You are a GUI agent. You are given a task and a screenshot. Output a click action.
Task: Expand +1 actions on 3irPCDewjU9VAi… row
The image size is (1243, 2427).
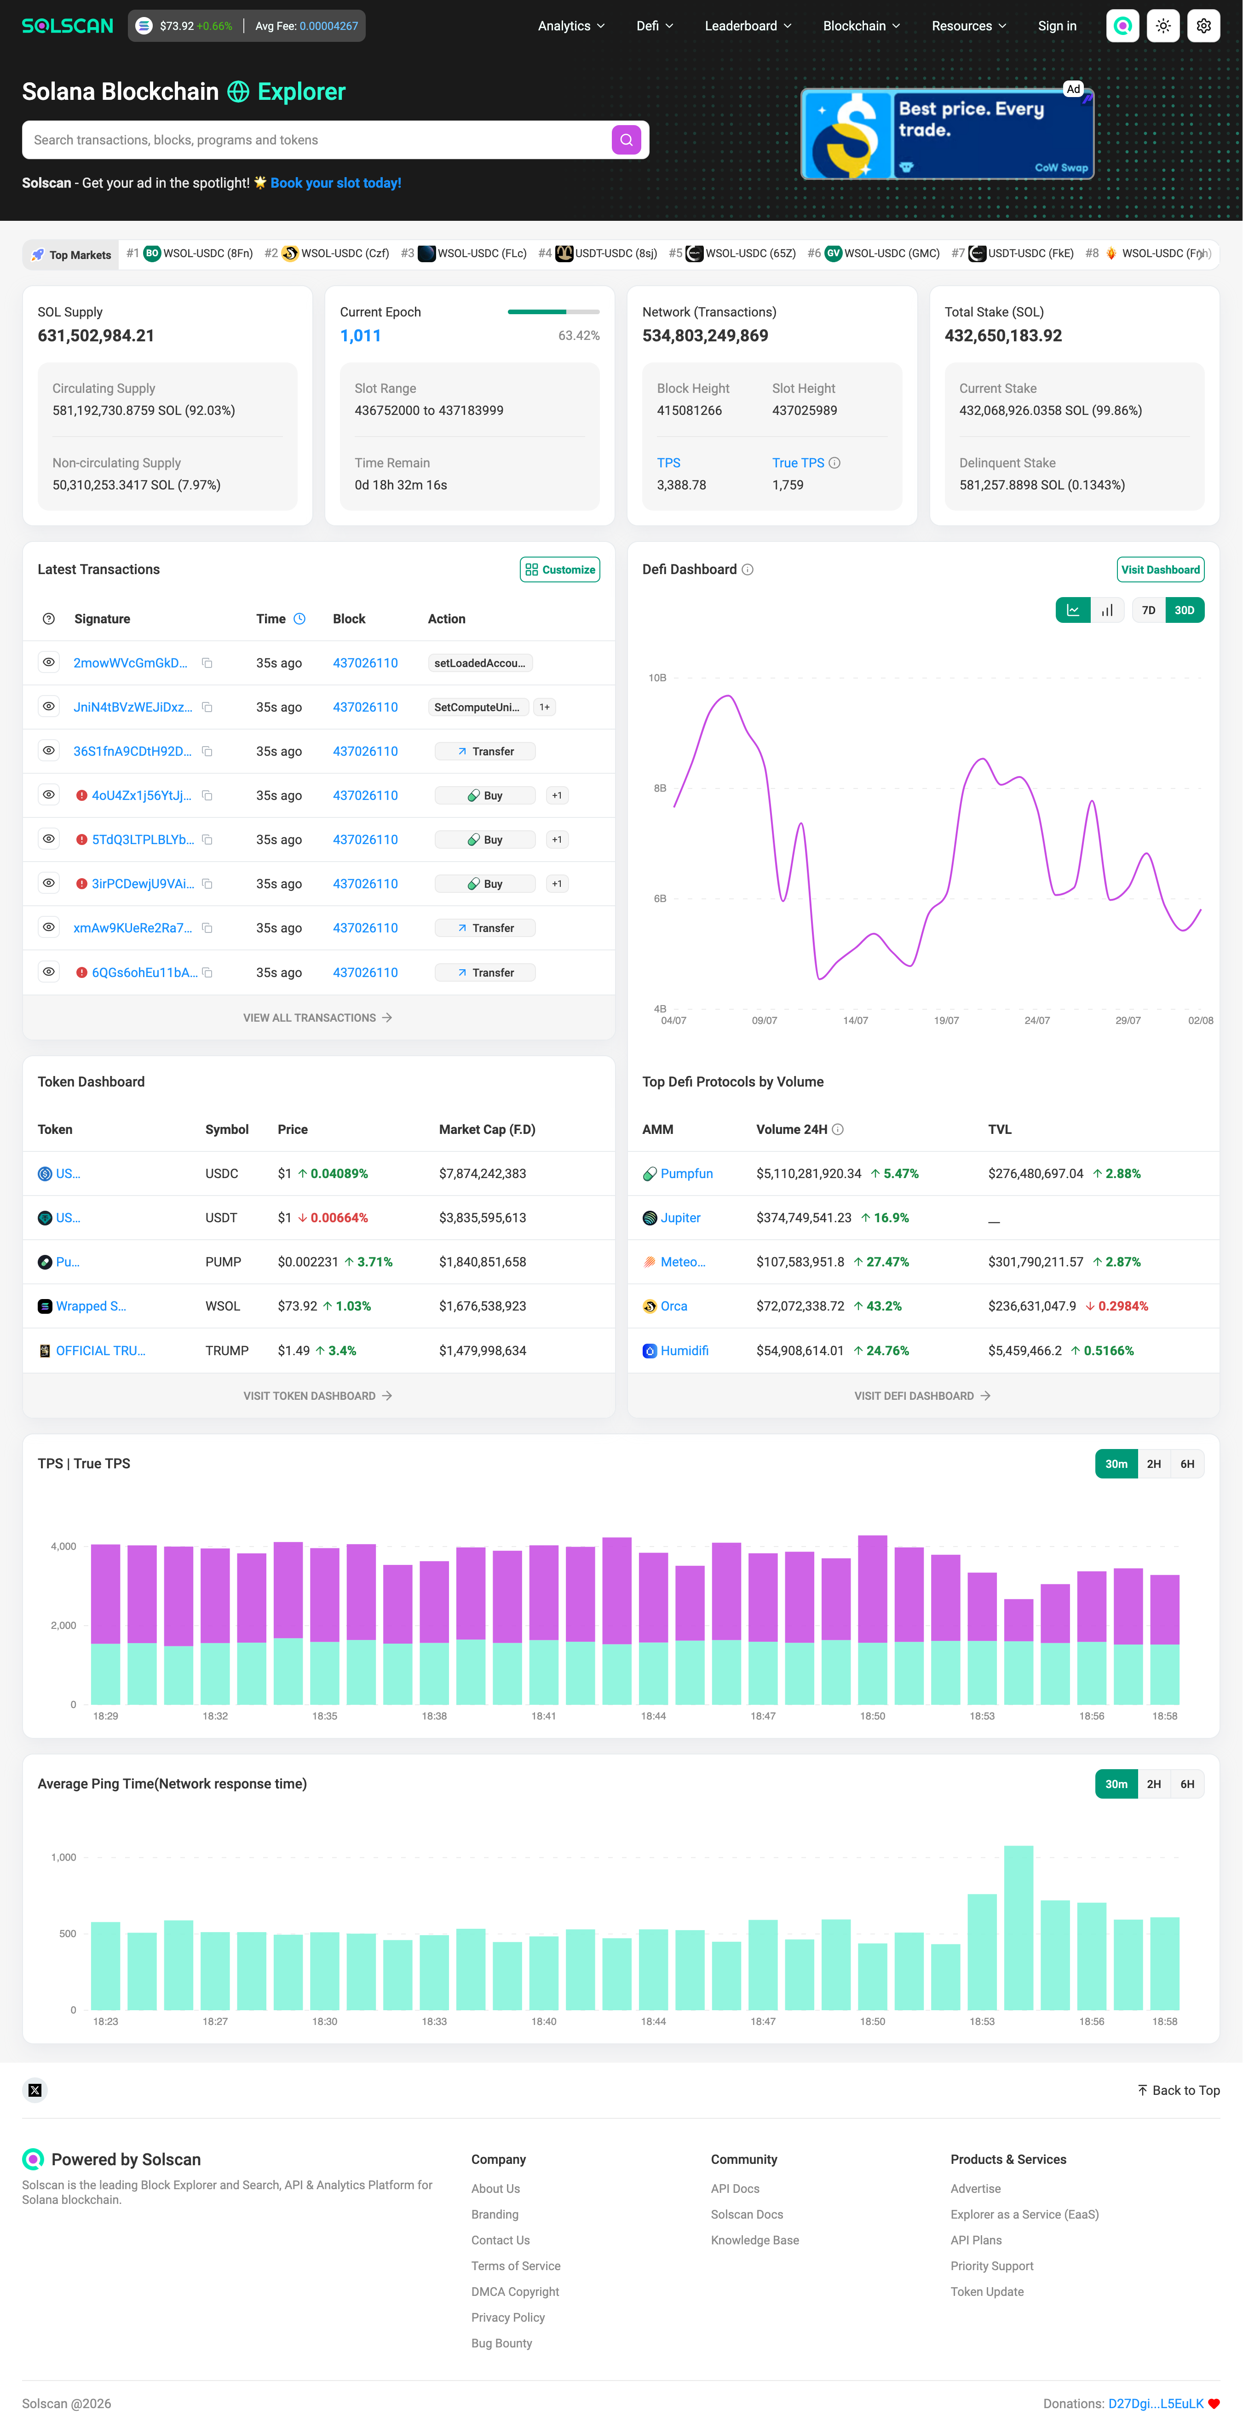coord(557,884)
